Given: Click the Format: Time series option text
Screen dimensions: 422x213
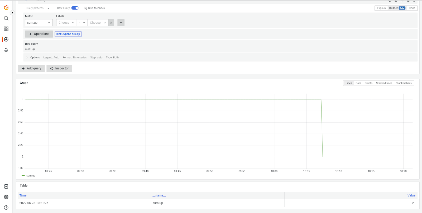Looking at the screenshot, I should 75,58.
